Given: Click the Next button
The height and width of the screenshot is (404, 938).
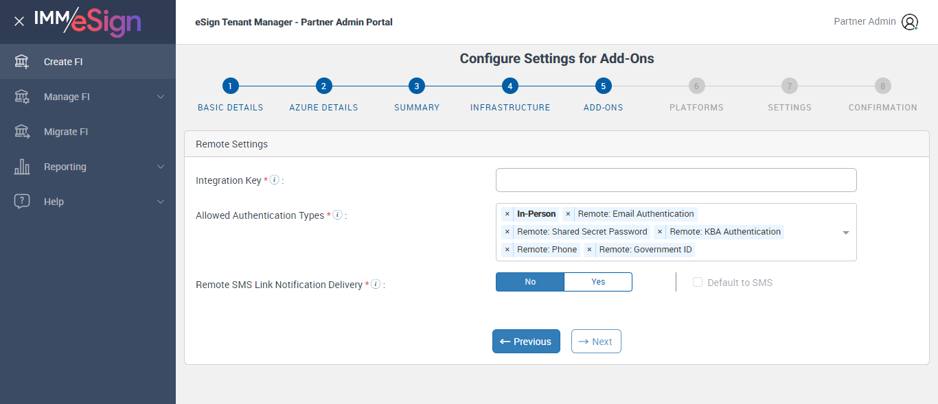Looking at the screenshot, I should pos(596,342).
